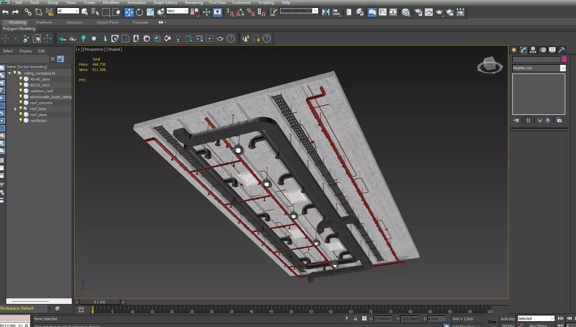
Task: Click the X coordinate field
Action: point(382,319)
